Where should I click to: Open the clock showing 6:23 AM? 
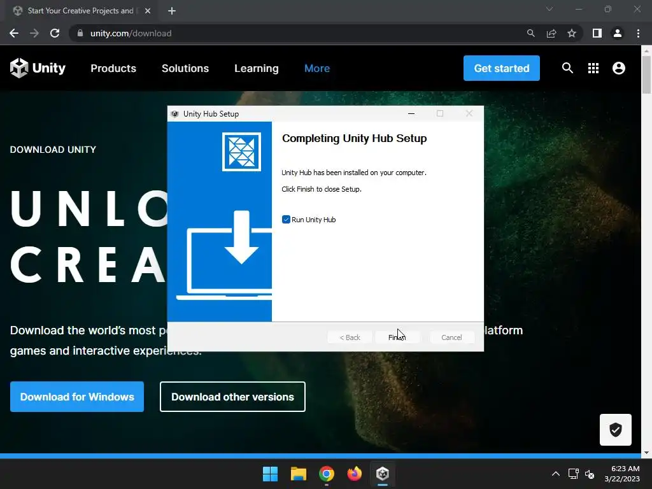(x=622, y=474)
